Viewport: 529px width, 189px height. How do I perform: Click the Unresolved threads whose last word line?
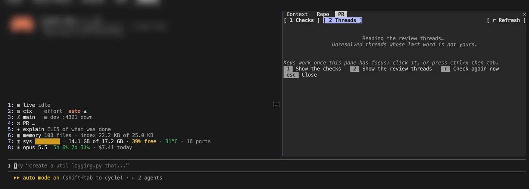[x=405, y=45]
